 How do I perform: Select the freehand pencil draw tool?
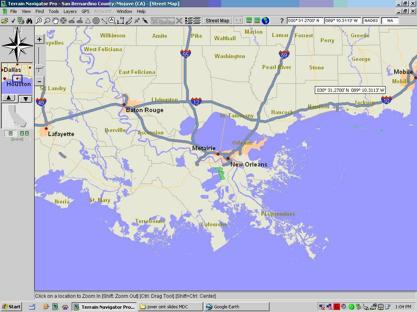[x=129, y=21]
